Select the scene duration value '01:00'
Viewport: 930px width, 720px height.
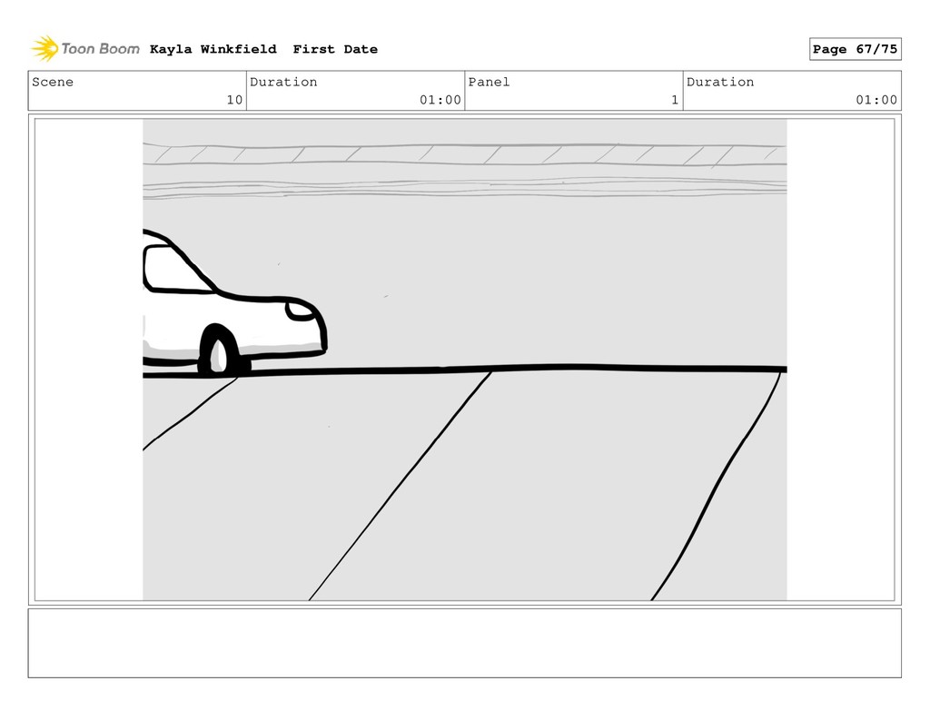[x=440, y=100]
